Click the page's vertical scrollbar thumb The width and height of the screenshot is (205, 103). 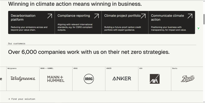[203, 19]
